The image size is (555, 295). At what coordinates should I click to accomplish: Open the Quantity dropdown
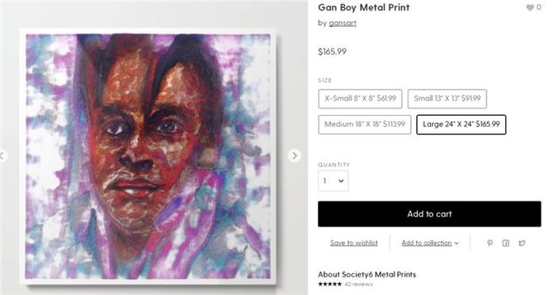(x=333, y=181)
